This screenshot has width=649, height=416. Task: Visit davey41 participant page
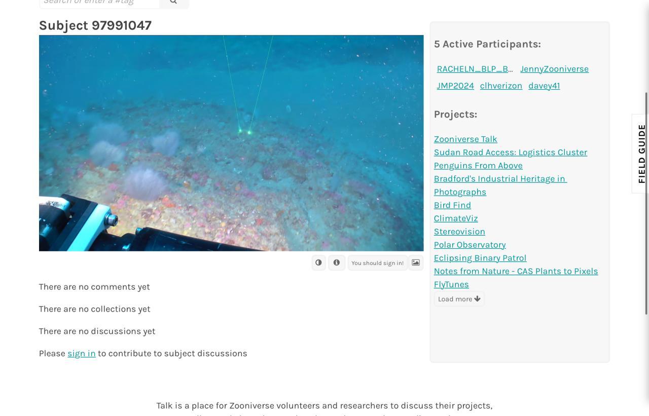click(544, 86)
